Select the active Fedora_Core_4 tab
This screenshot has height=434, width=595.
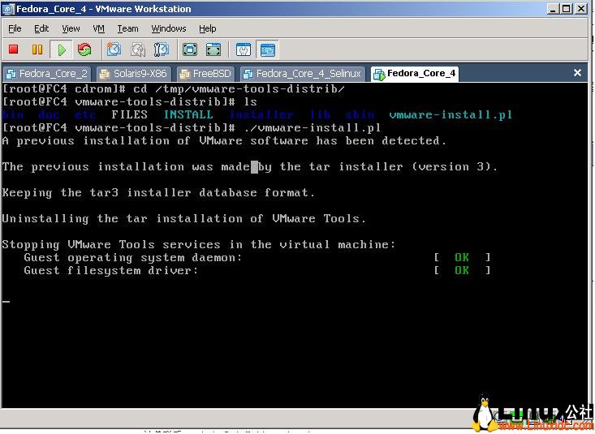pos(415,74)
